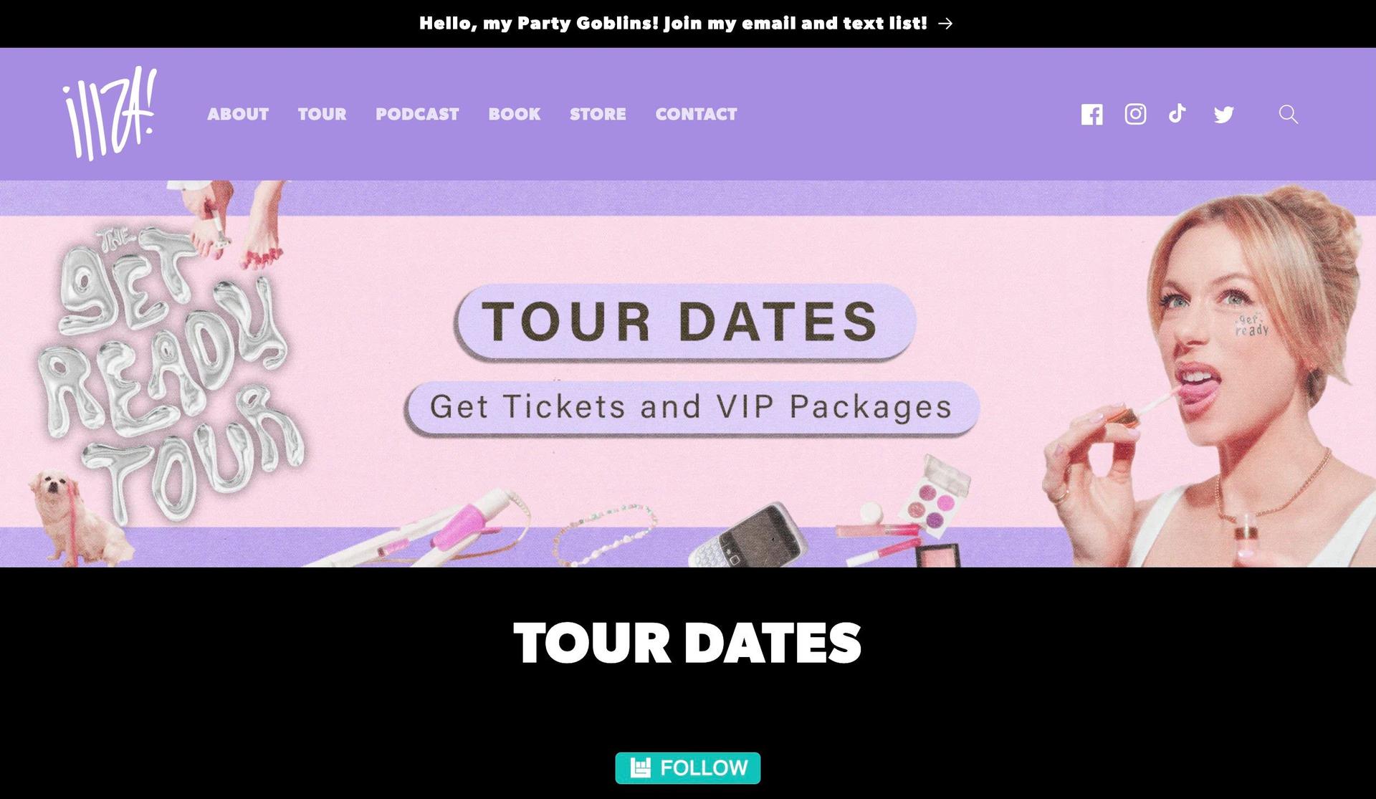Image resolution: width=1376 pixels, height=799 pixels.
Task: Open the Contact menu item
Action: 696,114
